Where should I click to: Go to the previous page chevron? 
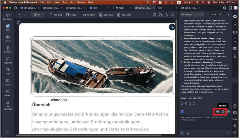point(235,91)
